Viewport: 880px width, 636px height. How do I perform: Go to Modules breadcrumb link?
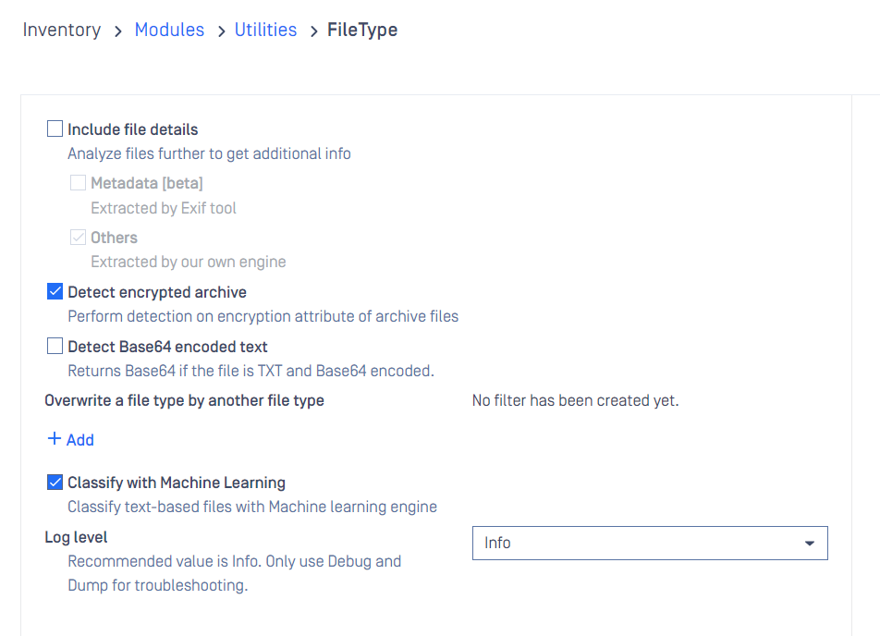point(169,30)
